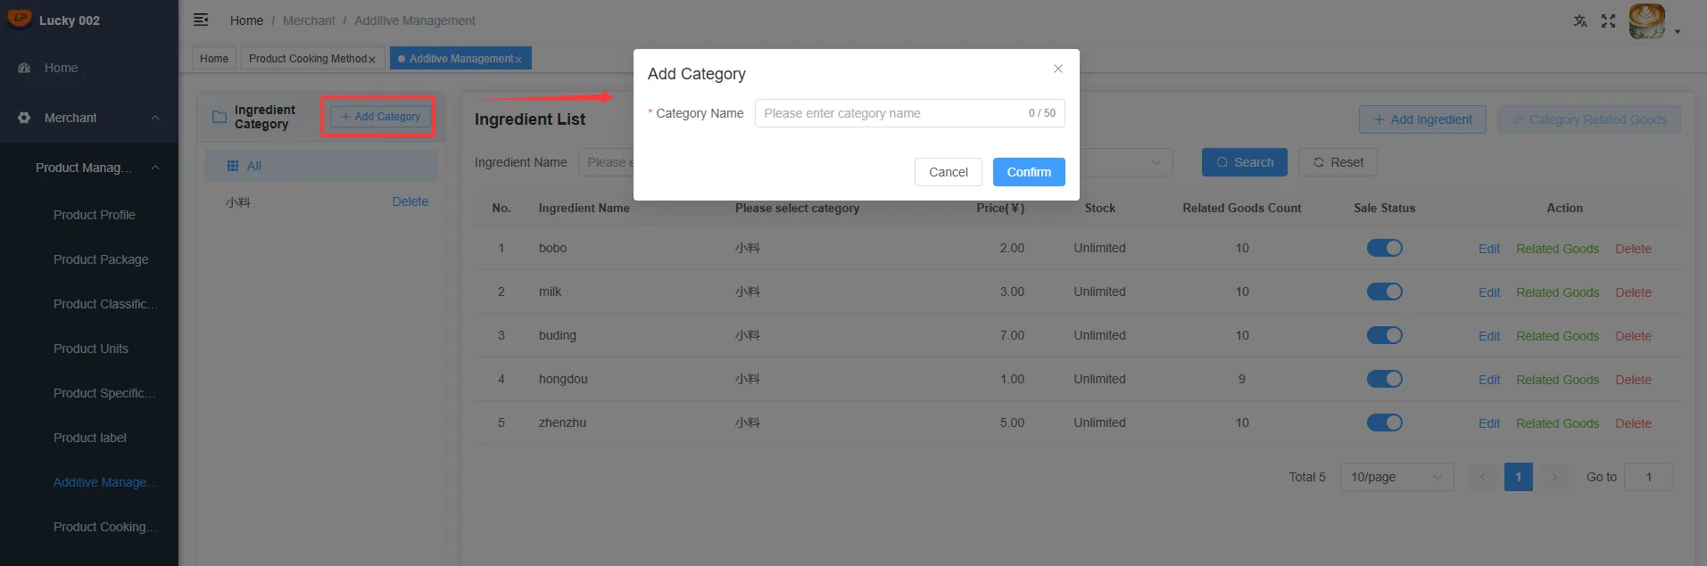Image resolution: width=1707 pixels, height=566 pixels.
Task: Select All ingredient categories
Action: pyautogui.click(x=321, y=166)
